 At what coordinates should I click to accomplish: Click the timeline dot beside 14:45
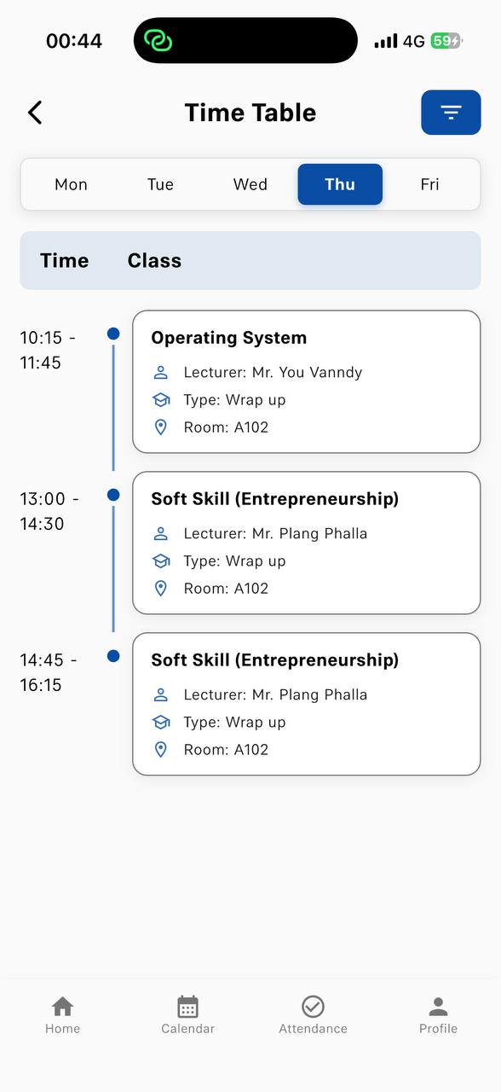pyautogui.click(x=113, y=656)
